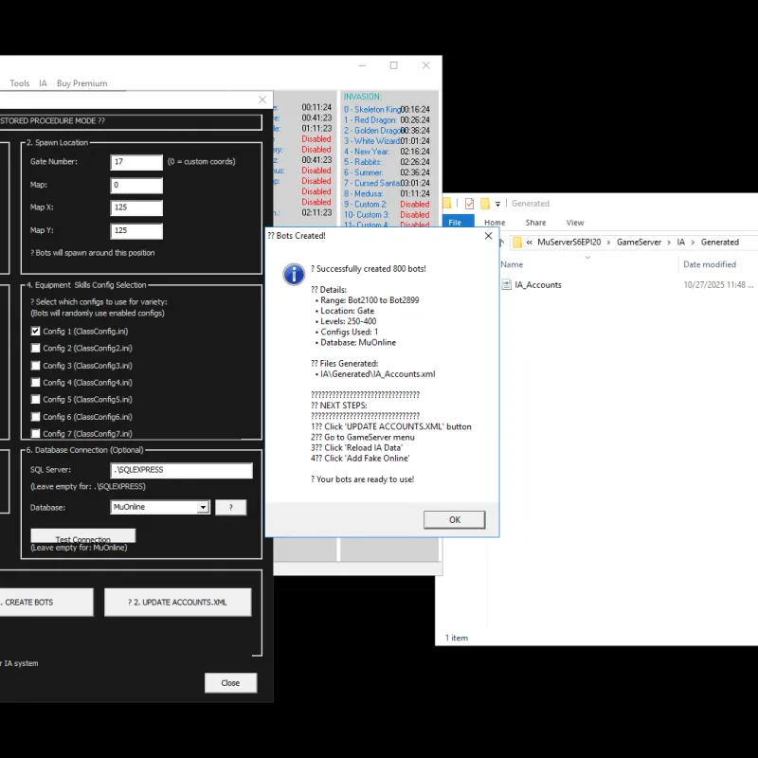This screenshot has width=758, height=758.
Task: Uncheck Config 1 (ClassConfig.ini)
Action: point(35,331)
